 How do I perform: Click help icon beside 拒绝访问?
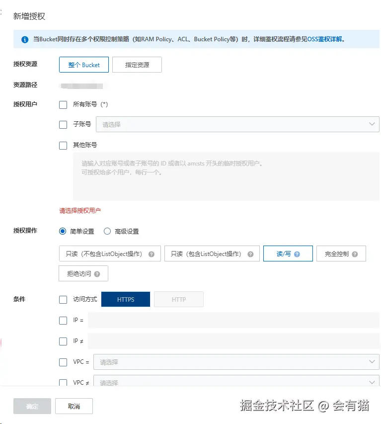97,274
